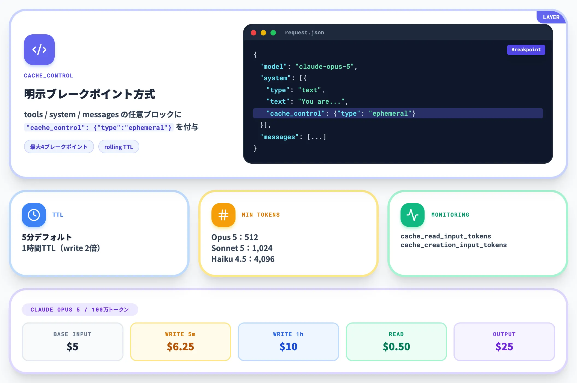
Task: Click the highlighted cache_control code line
Action: (x=398, y=113)
